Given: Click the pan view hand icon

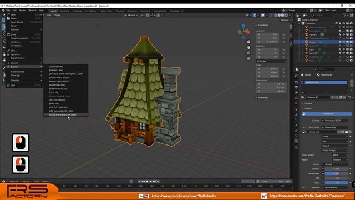Looking at the screenshot, I should pyautogui.click(x=248, y=47).
